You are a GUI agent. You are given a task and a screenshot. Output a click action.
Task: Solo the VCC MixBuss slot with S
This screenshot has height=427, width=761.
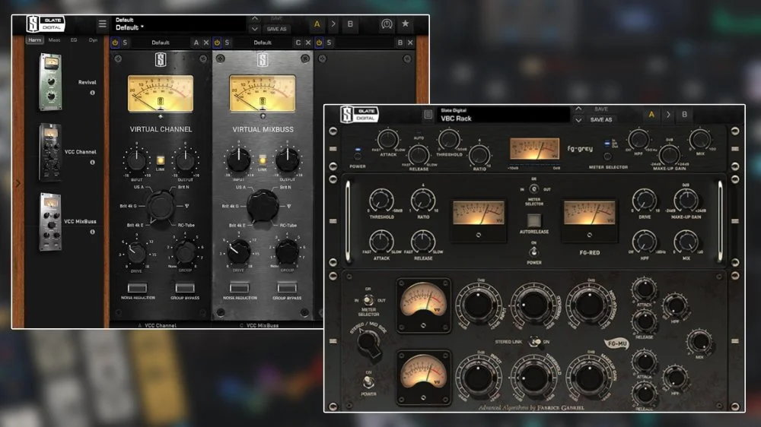(227, 43)
